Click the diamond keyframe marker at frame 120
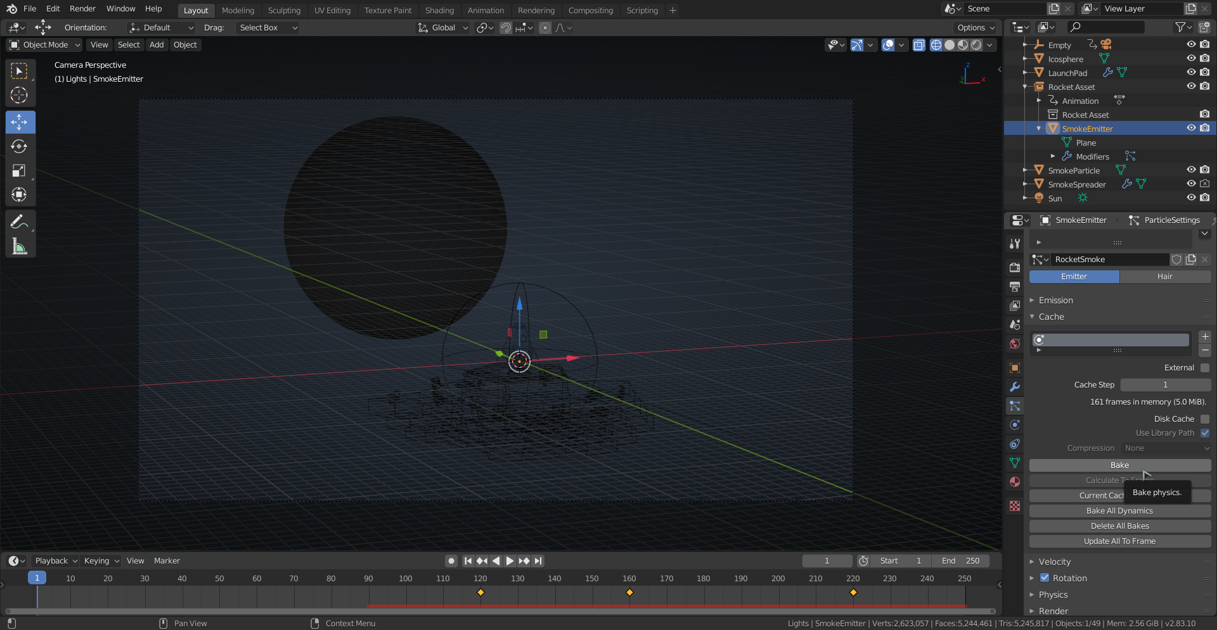The image size is (1217, 630). [480, 593]
